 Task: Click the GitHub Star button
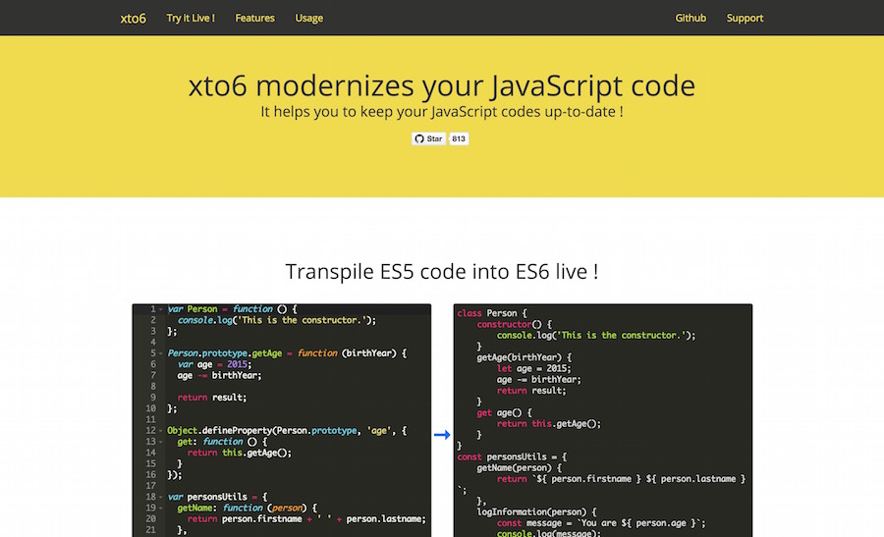pyautogui.click(x=428, y=138)
